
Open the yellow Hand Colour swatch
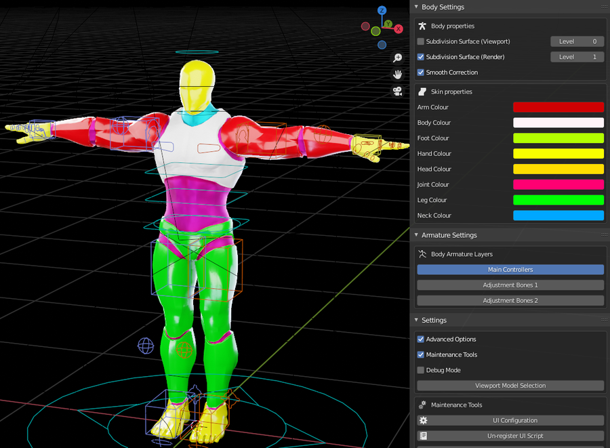click(558, 154)
